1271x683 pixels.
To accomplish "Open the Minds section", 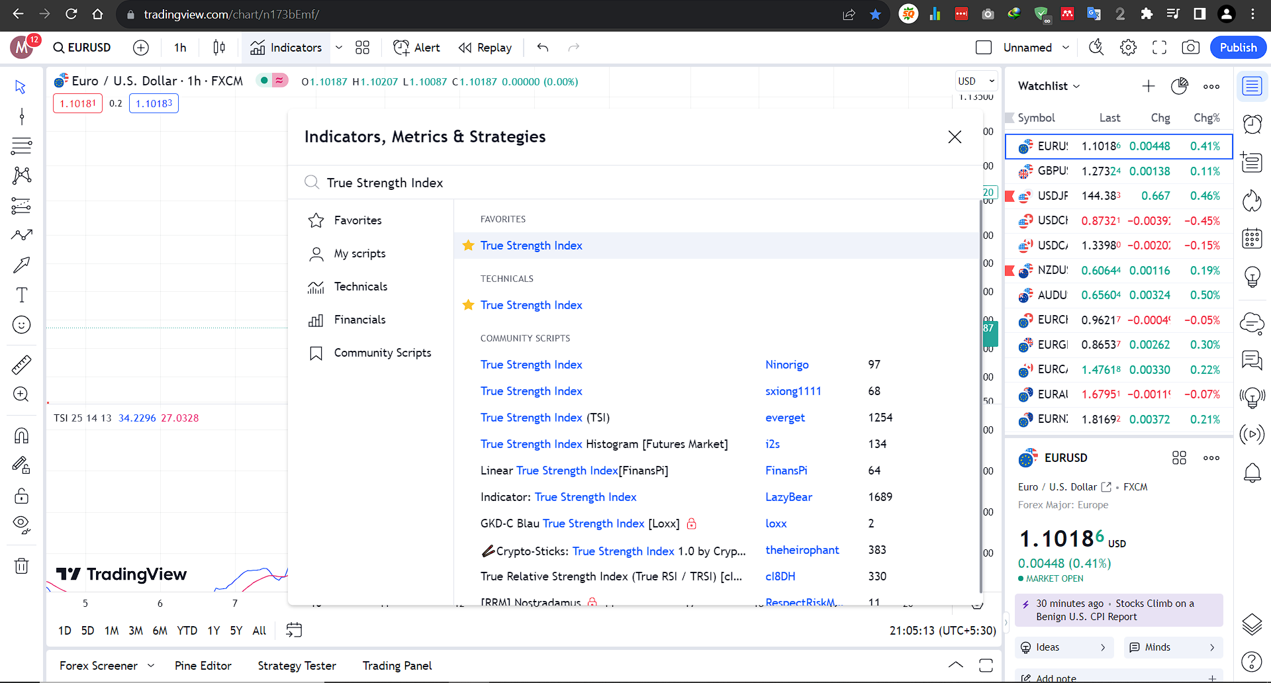I will pos(1173,647).
